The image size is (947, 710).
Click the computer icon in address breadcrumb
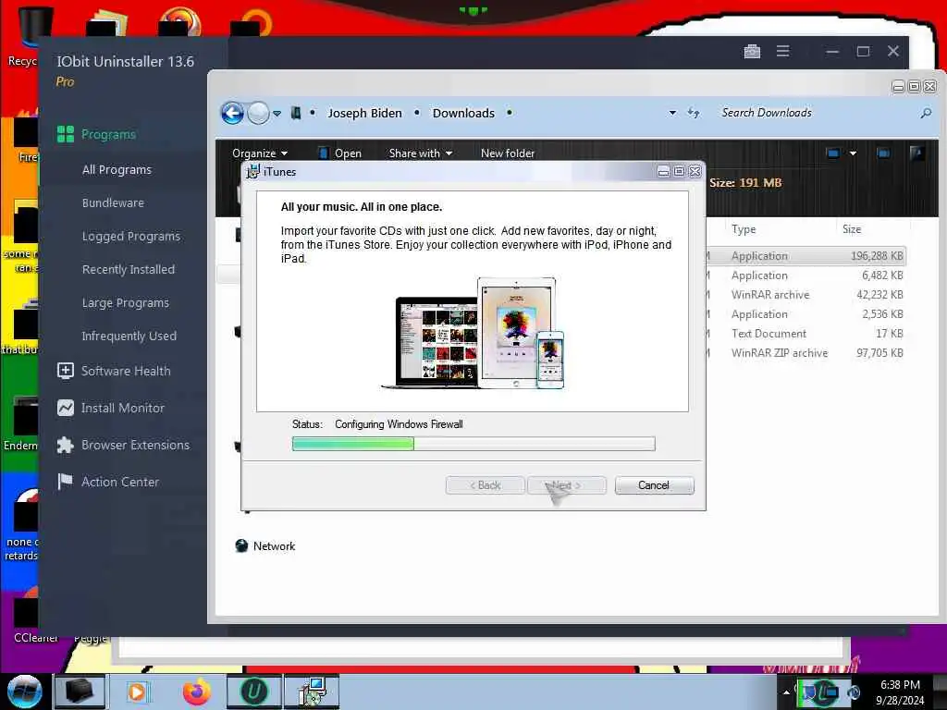[x=296, y=113]
